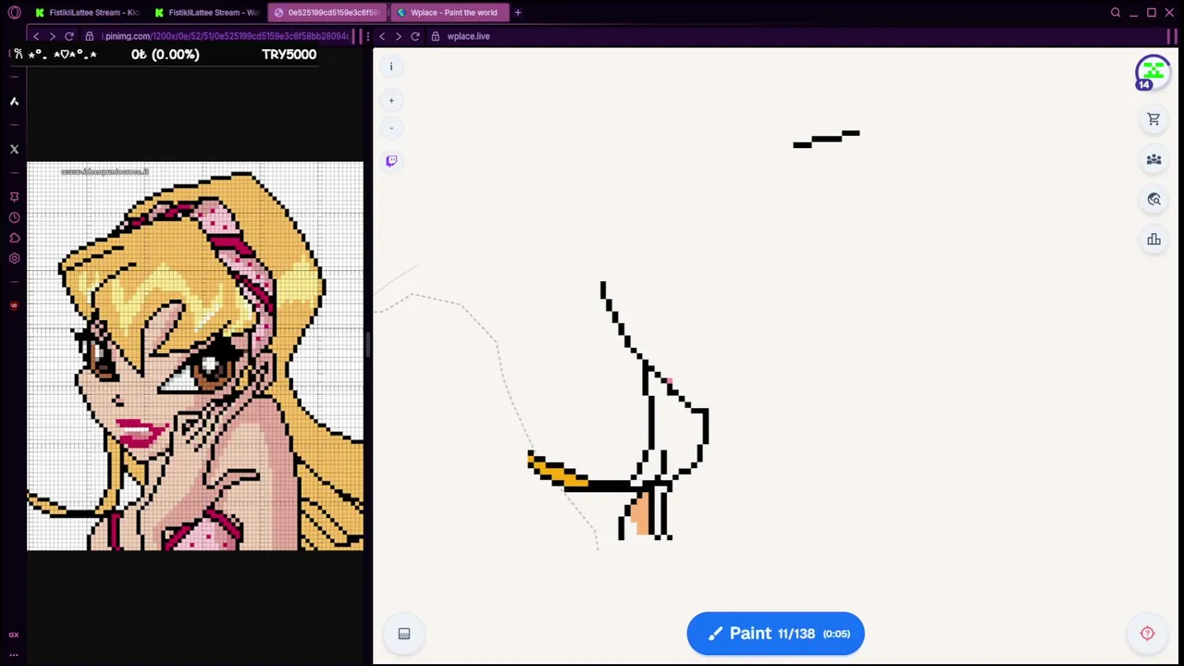1184x666 pixels.
Task: Open the sidebar three-dot setup menu
Action: pyautogui.click(x=14, y=654)
